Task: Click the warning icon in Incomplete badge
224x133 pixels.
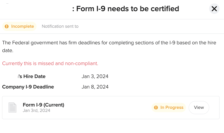Action: [x=7, y=26]
